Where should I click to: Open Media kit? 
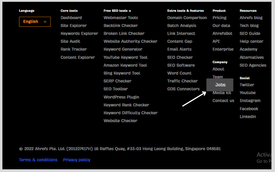pos(222,93)
